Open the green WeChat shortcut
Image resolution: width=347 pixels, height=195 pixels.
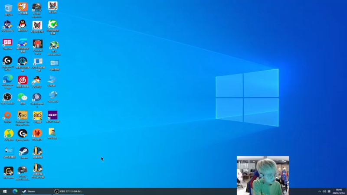[x=23, y=99]
